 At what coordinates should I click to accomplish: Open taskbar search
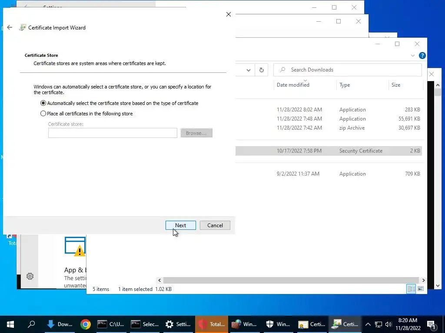(31, 324)
